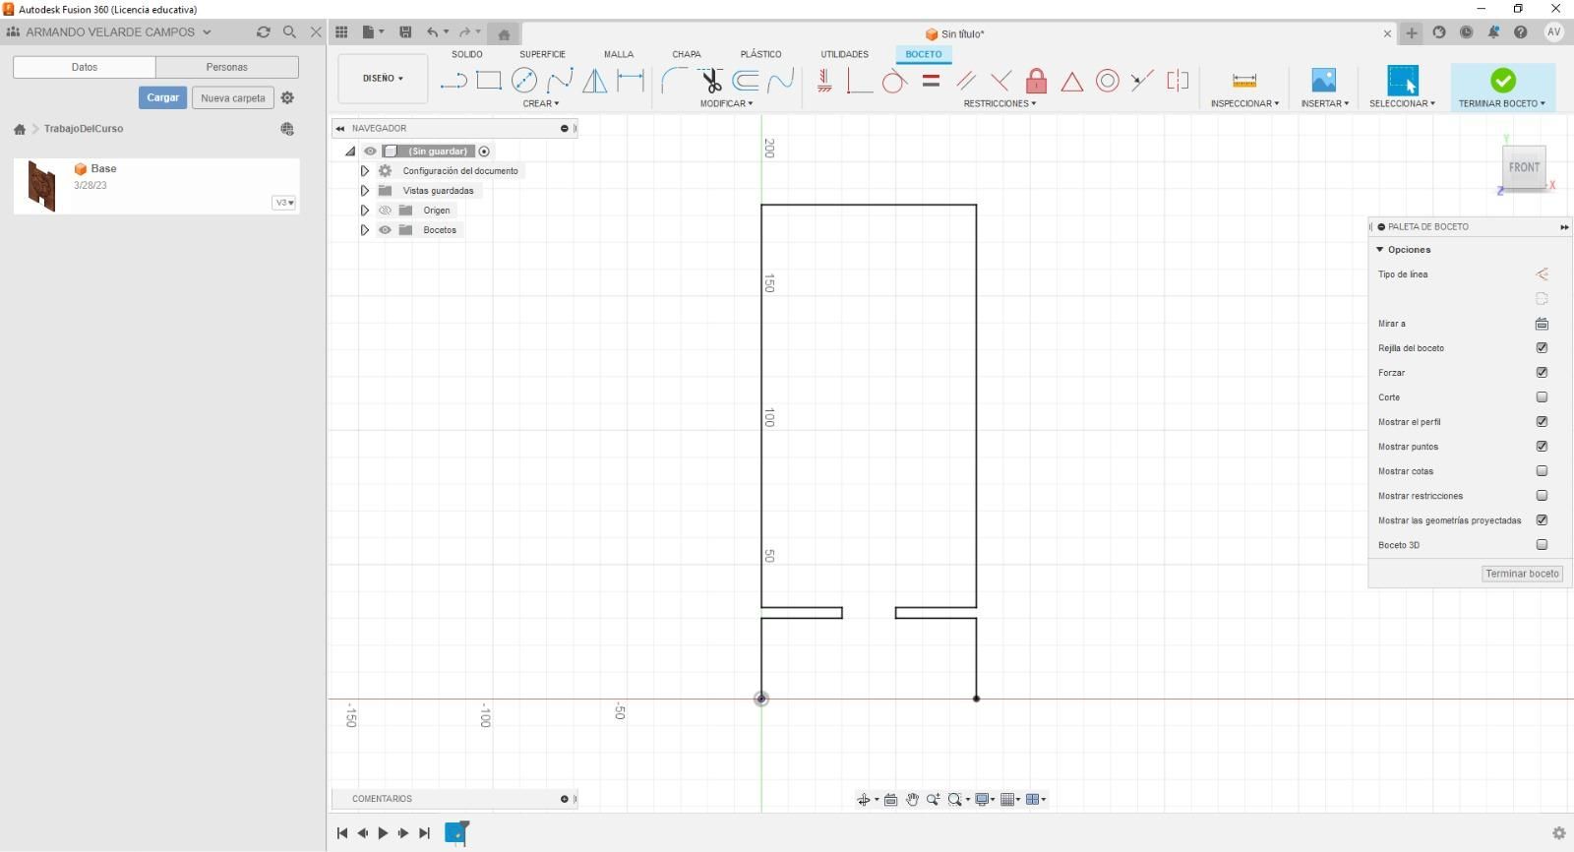
Task: Apply the Equal constraint
Action: 931,81
